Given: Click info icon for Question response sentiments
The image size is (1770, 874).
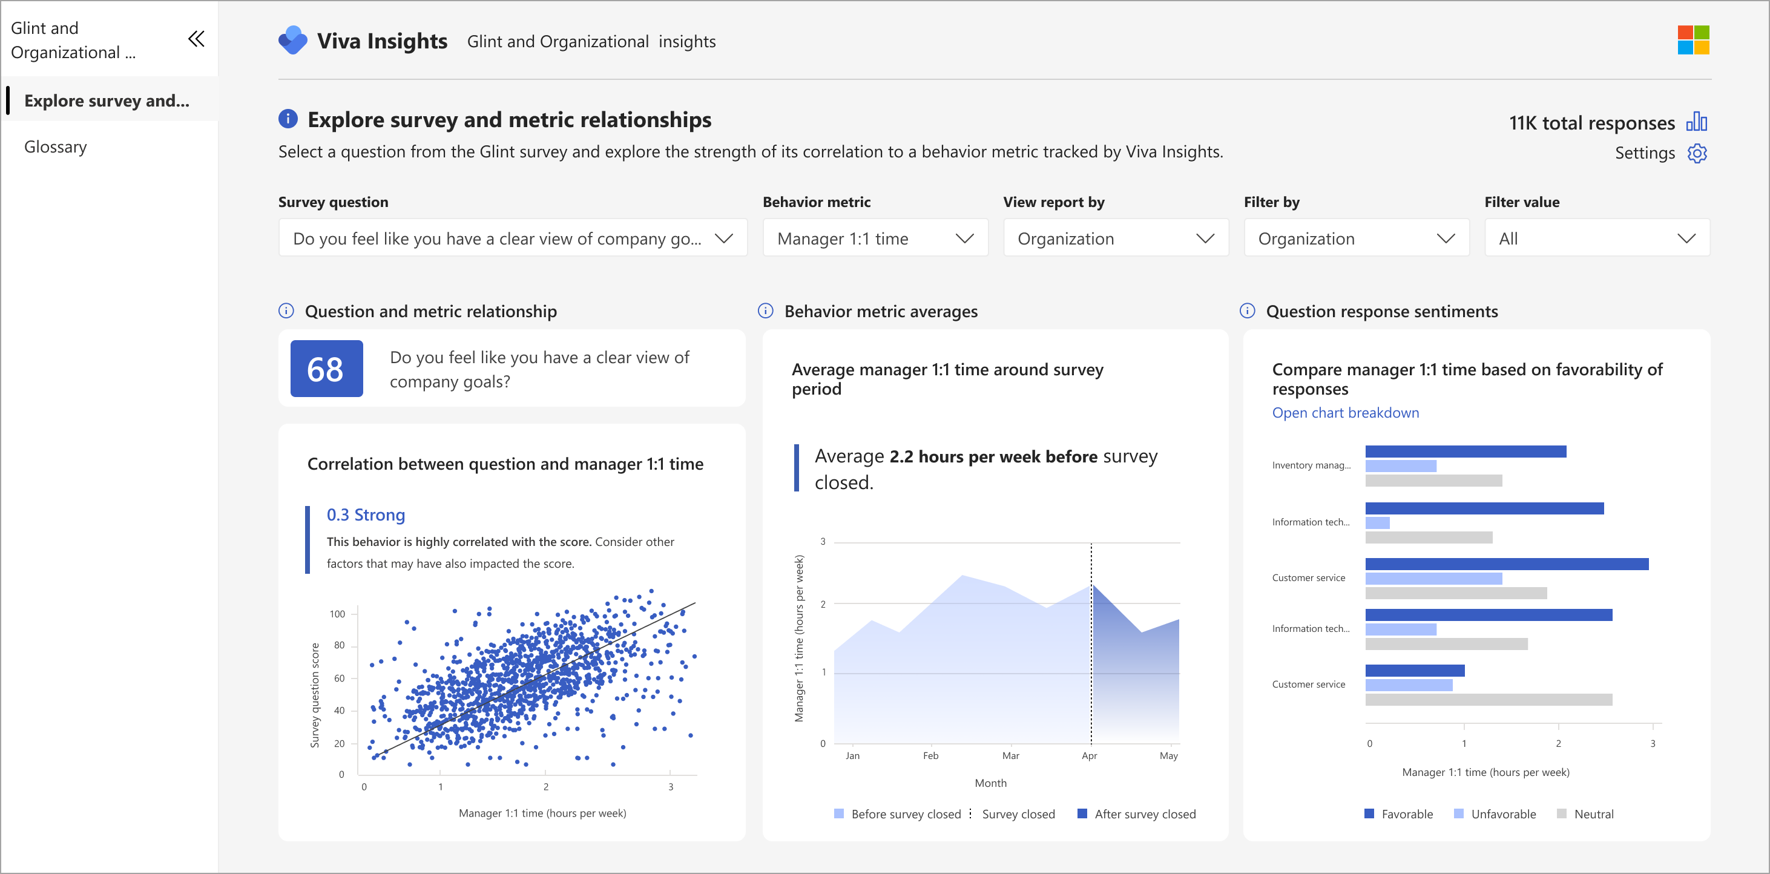Looking at the screenshot, I should tap(1247, 310).
